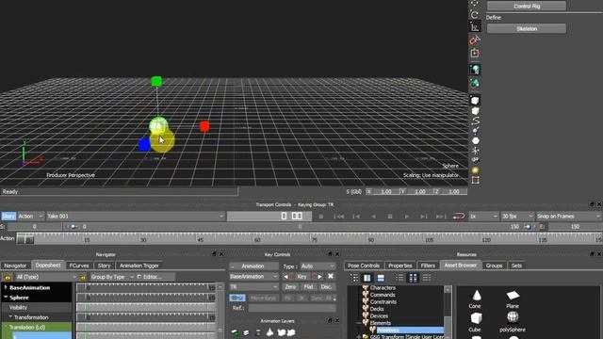
Task: Click the red scale manipulator handle
Action: (204, 126)
